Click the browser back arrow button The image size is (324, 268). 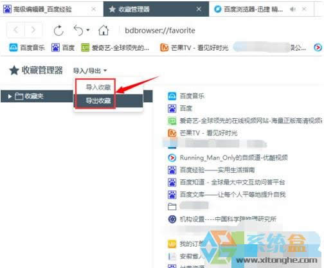pos(16,30)
